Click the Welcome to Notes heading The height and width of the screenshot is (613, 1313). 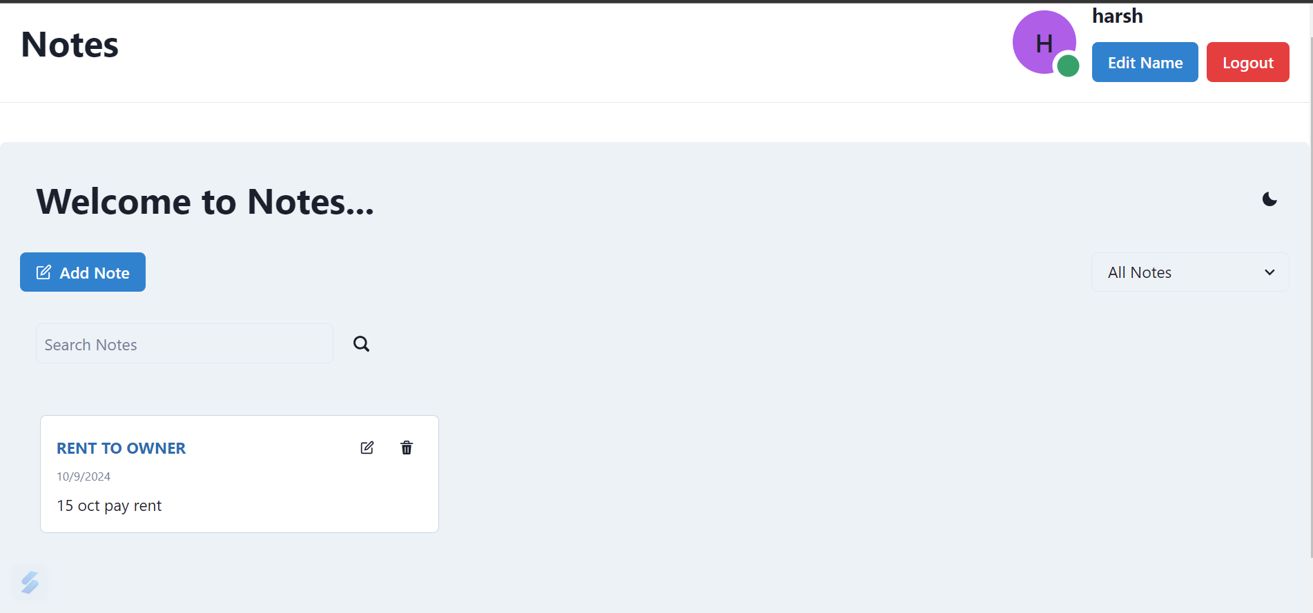[205, 202]
